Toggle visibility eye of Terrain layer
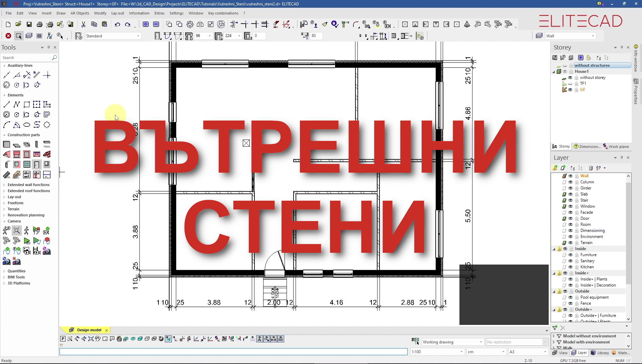 (x=570, y=243)
